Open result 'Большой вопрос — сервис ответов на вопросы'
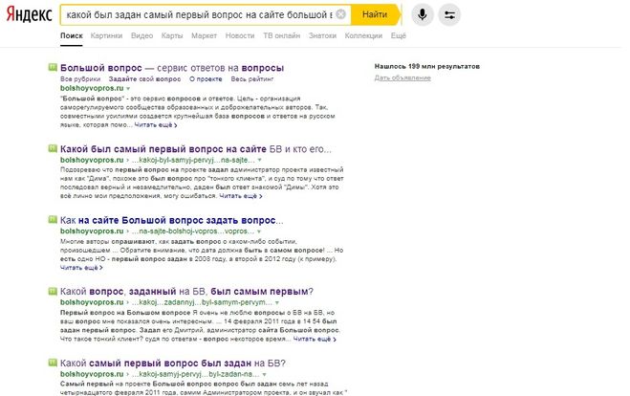630x396 pixels. click(172, 68)
